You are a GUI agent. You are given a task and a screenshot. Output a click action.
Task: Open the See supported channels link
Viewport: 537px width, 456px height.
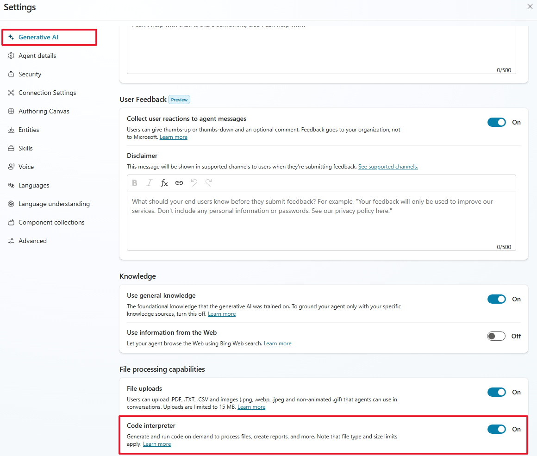tap(388, 167)
